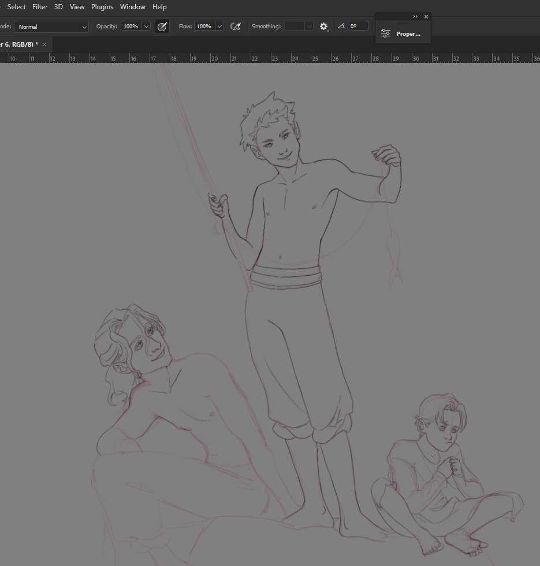Open the 3D menu
540x566 pixels.
coord(58,7)
